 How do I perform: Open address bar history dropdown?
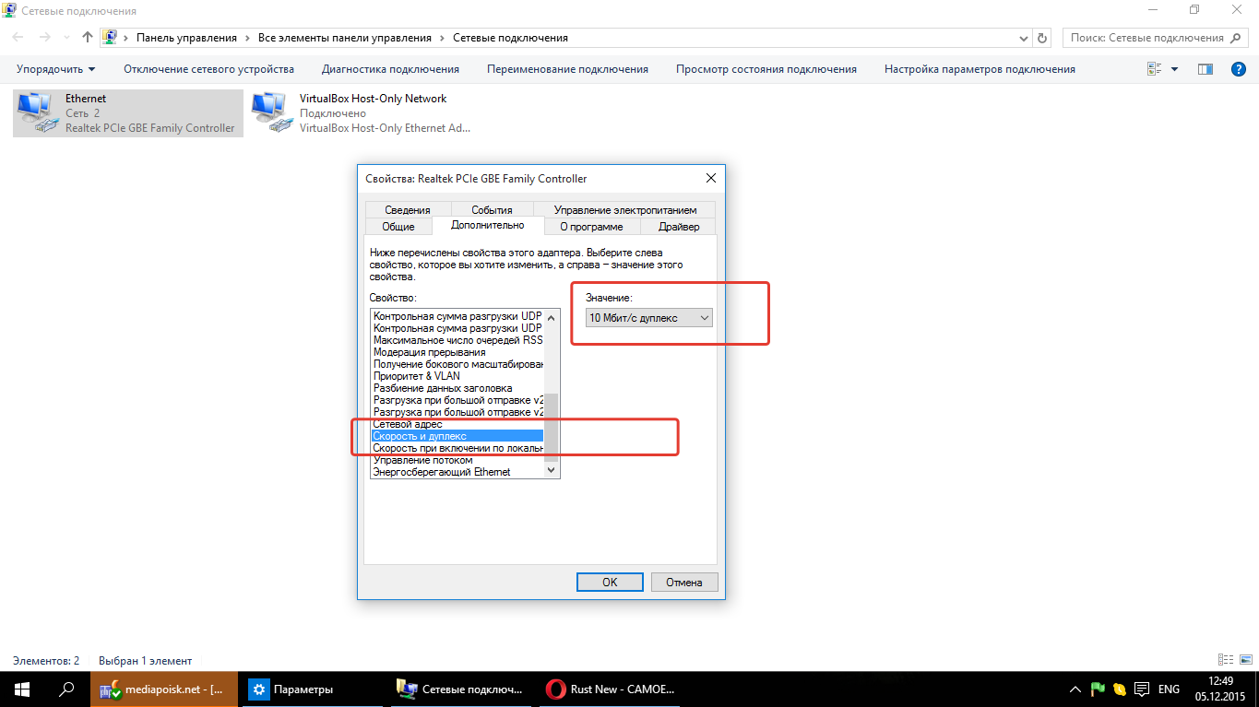[1024, 38]
